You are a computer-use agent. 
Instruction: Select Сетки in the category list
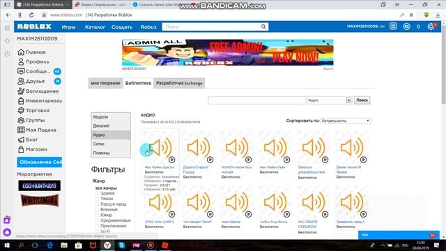111,144
